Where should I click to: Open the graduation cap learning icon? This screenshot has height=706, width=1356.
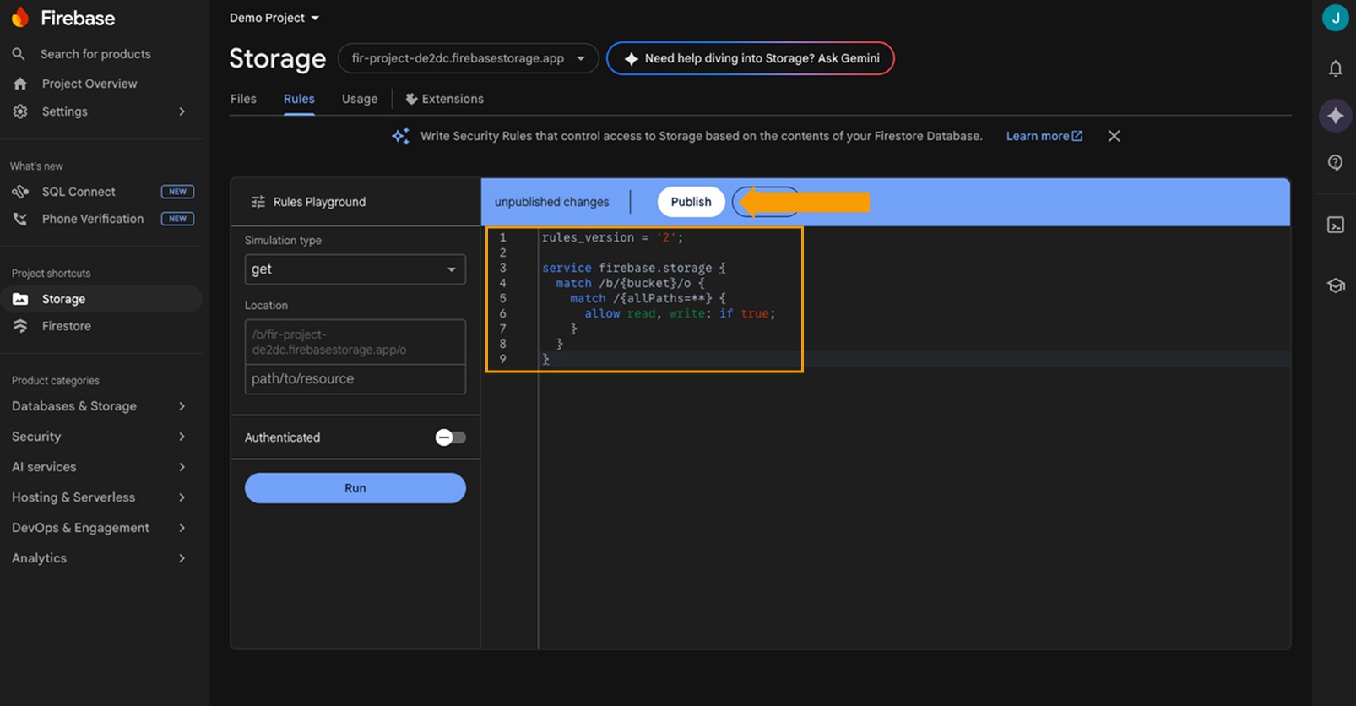pos(1335,285)
